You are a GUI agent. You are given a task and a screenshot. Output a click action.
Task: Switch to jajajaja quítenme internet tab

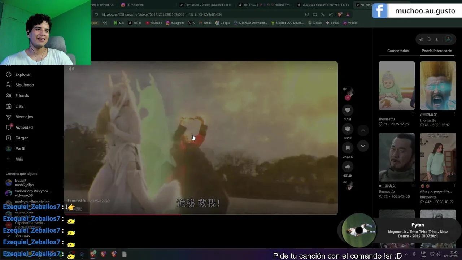pos(324,5)
